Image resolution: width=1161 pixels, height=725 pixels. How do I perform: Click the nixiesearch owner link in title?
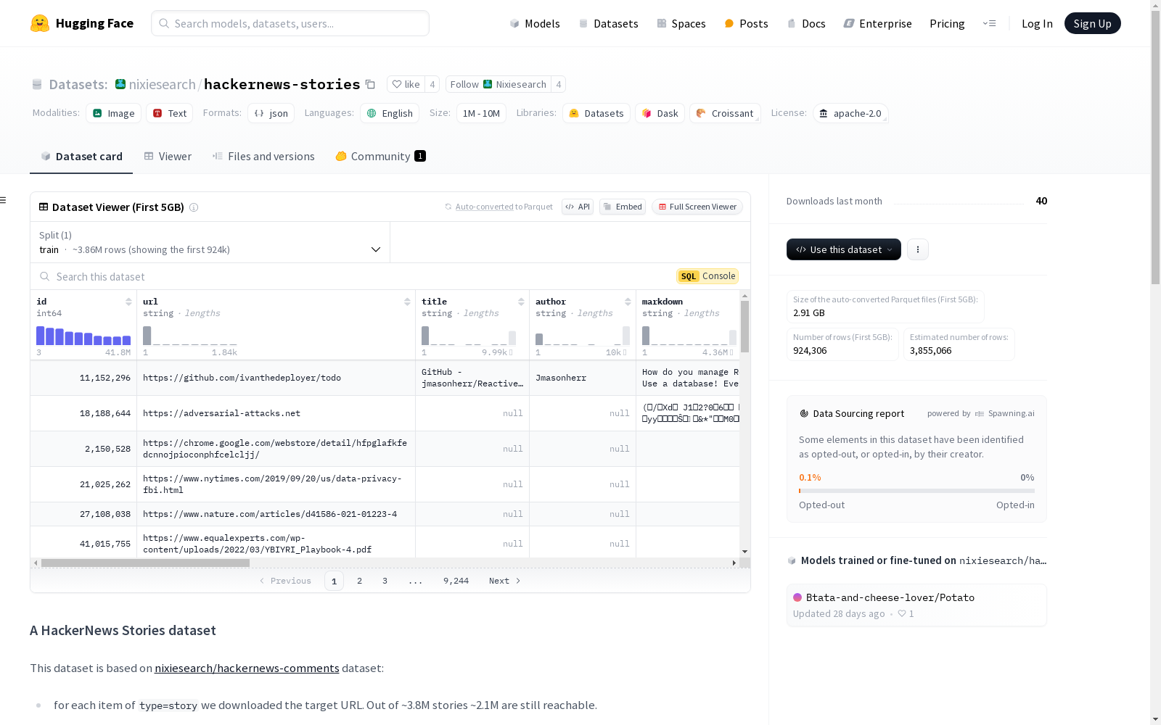click(163, 84)
